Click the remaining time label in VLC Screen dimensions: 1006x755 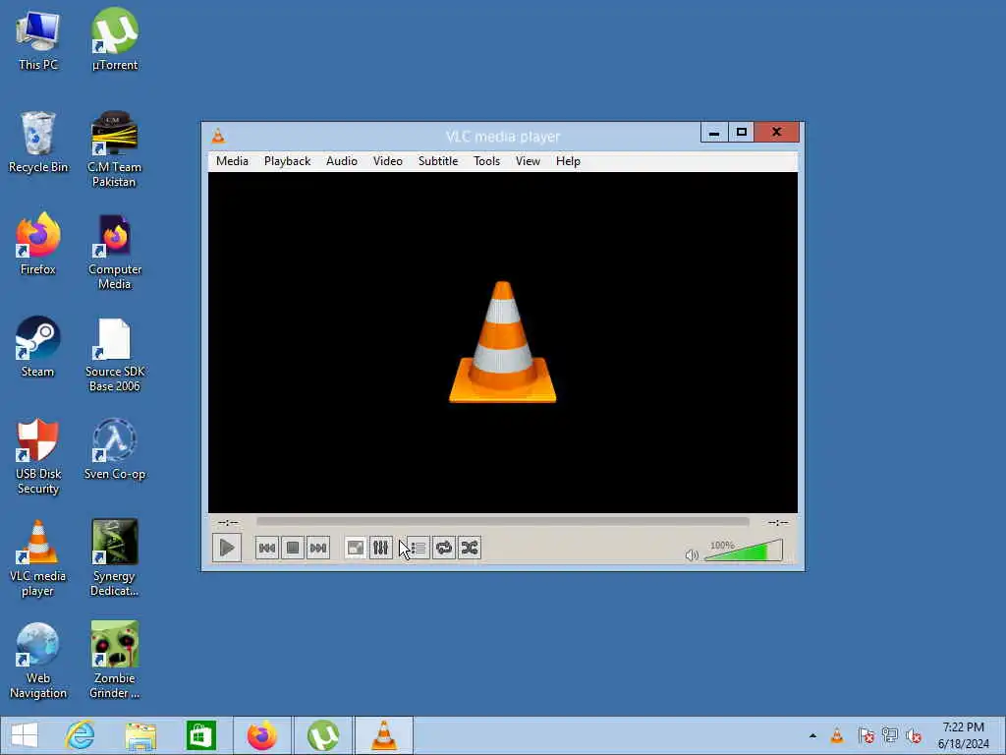tap(778, 523)
